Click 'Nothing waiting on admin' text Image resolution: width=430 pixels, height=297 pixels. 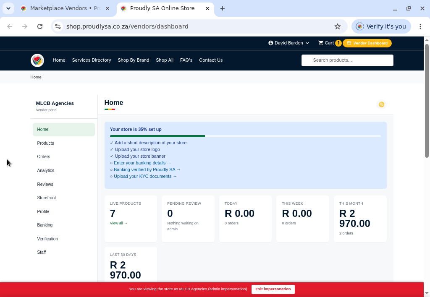coord(183,226)
